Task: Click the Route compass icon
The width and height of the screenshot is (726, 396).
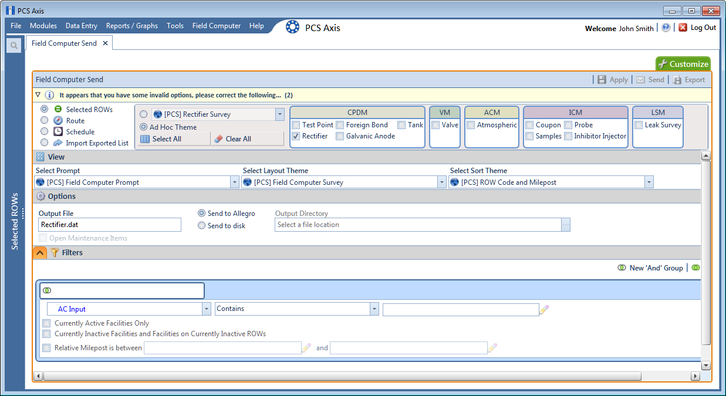Action: point(58,120)
